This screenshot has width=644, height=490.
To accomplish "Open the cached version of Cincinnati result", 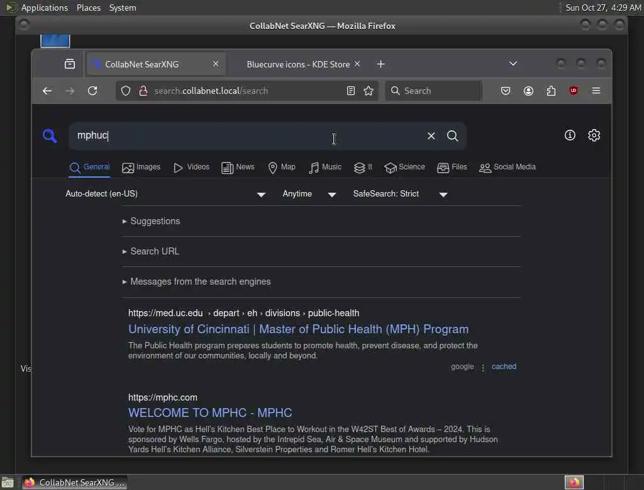I will 504,367.
